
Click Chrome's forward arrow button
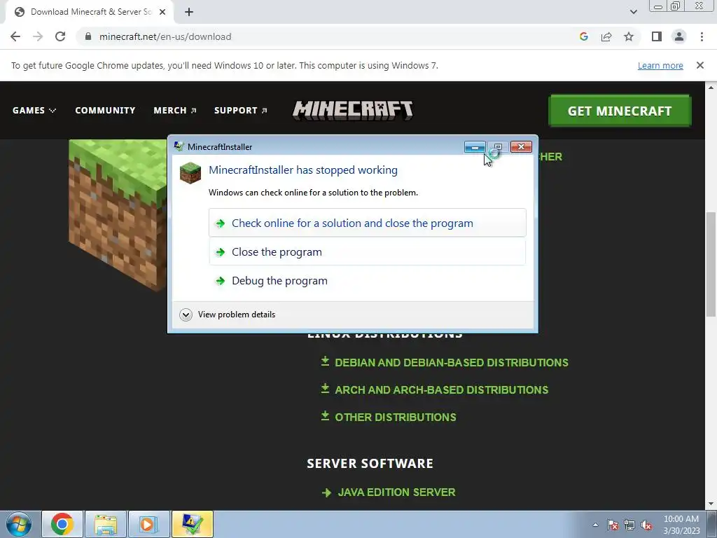pyautogui.click(x=38, y=36)
